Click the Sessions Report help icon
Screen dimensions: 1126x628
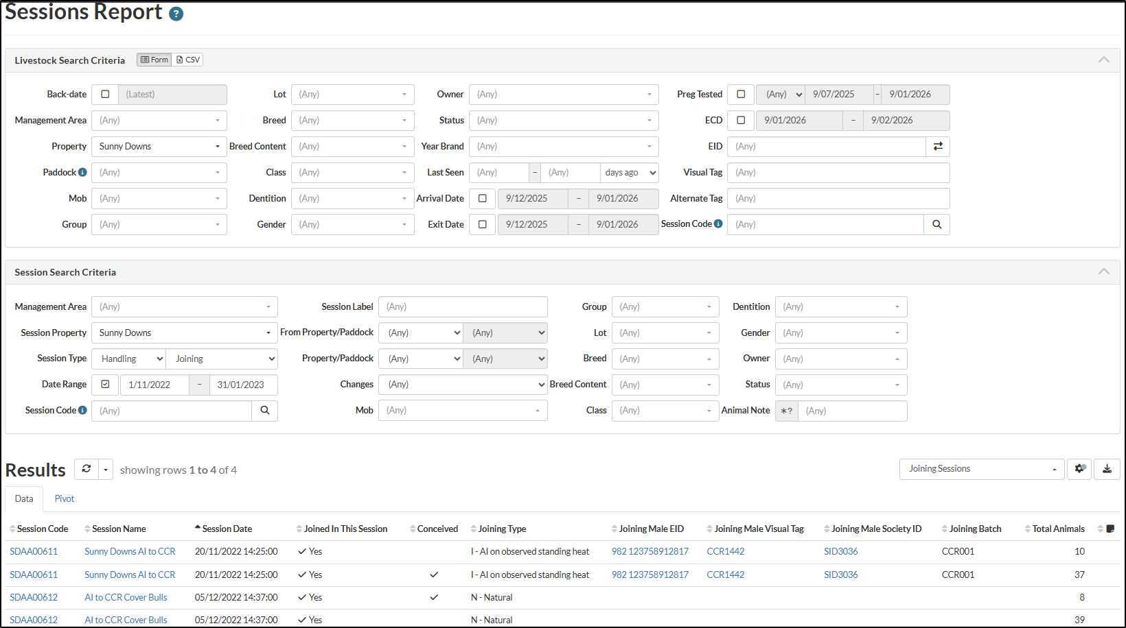tap(176, 14)
